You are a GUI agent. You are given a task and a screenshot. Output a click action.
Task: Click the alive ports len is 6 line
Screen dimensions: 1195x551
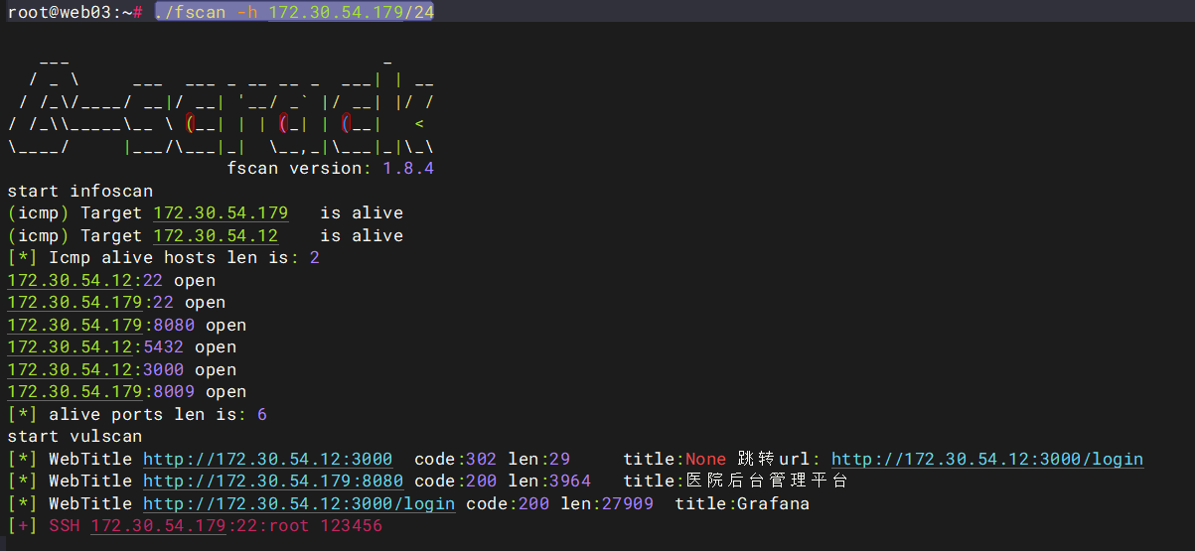pos(137,414)
